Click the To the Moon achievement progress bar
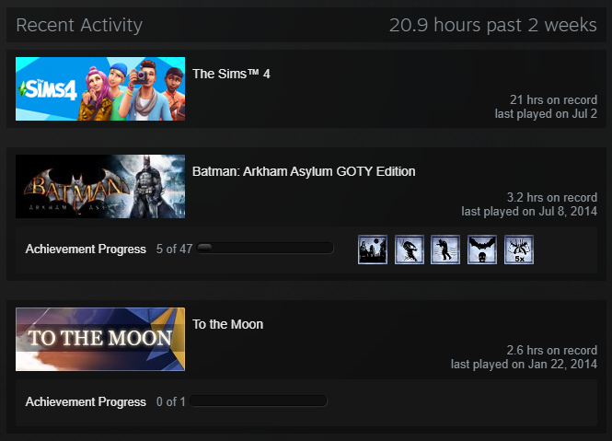The height and width of the screenshot is (441, 612). coord(259,400)
